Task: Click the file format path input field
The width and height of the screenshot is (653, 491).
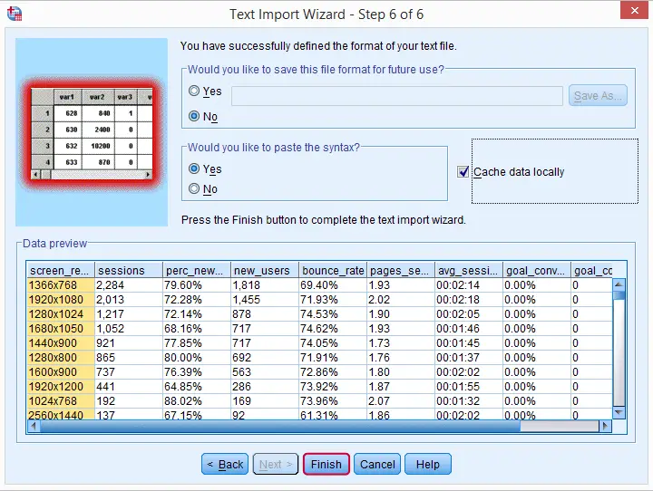Action: (397, 96)
